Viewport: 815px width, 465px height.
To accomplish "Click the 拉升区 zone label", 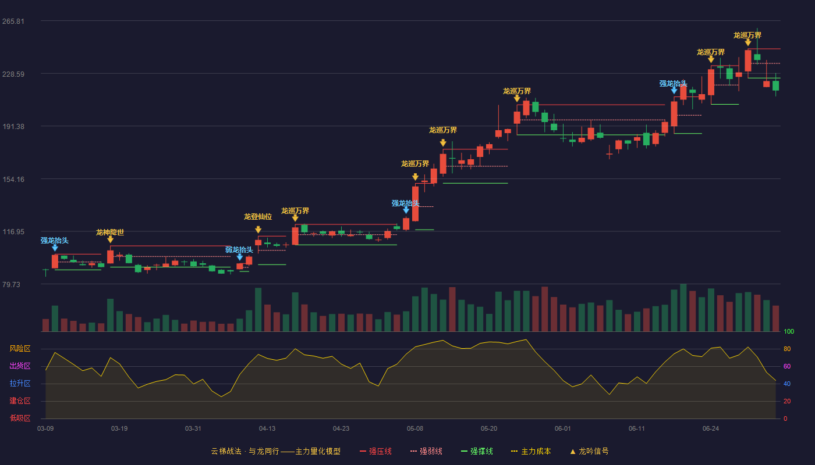I will (x=20, y=384).
